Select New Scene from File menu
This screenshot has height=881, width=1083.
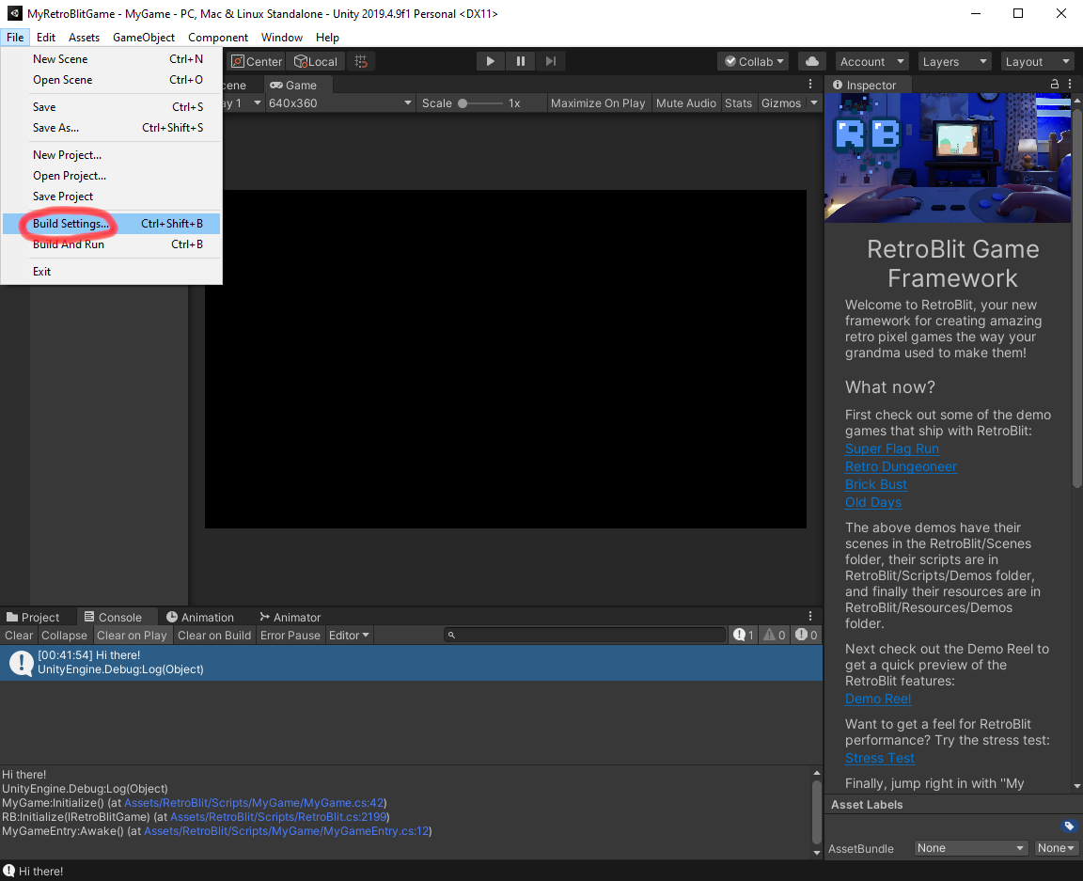(111, 58)
